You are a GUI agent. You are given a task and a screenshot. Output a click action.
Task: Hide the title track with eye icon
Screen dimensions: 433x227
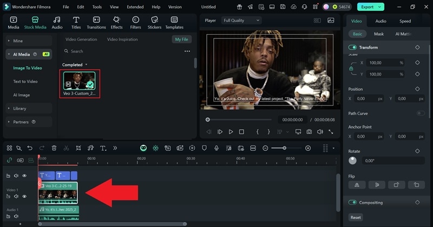point(24,176)
